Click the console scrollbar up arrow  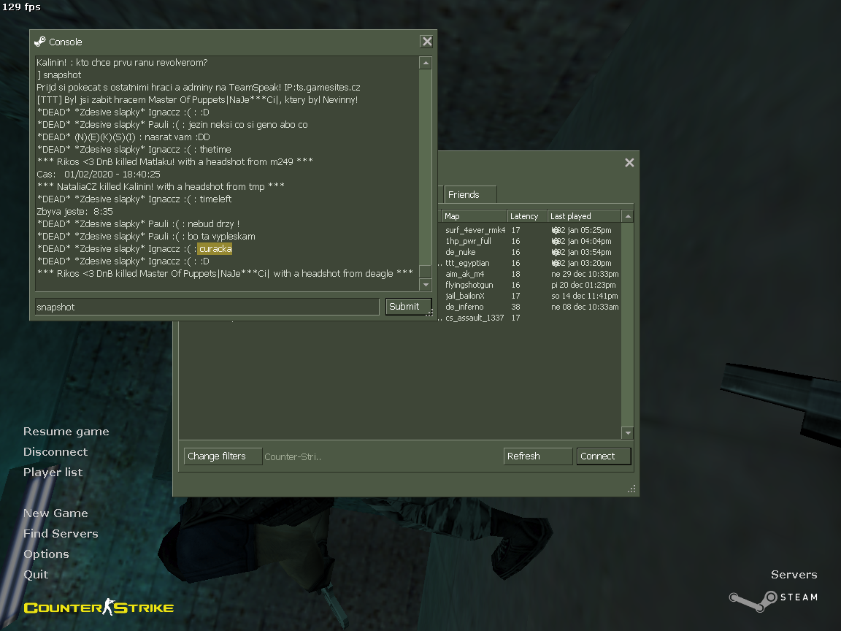(426, 63)
